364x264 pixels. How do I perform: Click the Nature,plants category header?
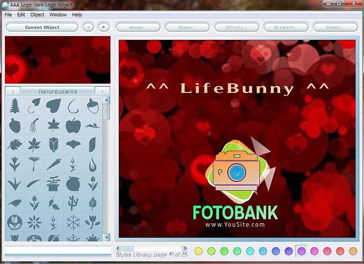click(x=58, y=91)
